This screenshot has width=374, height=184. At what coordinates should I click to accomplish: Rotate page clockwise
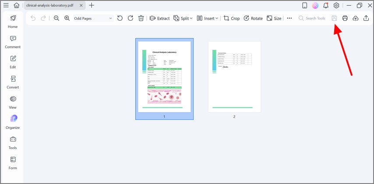[131, 18]
